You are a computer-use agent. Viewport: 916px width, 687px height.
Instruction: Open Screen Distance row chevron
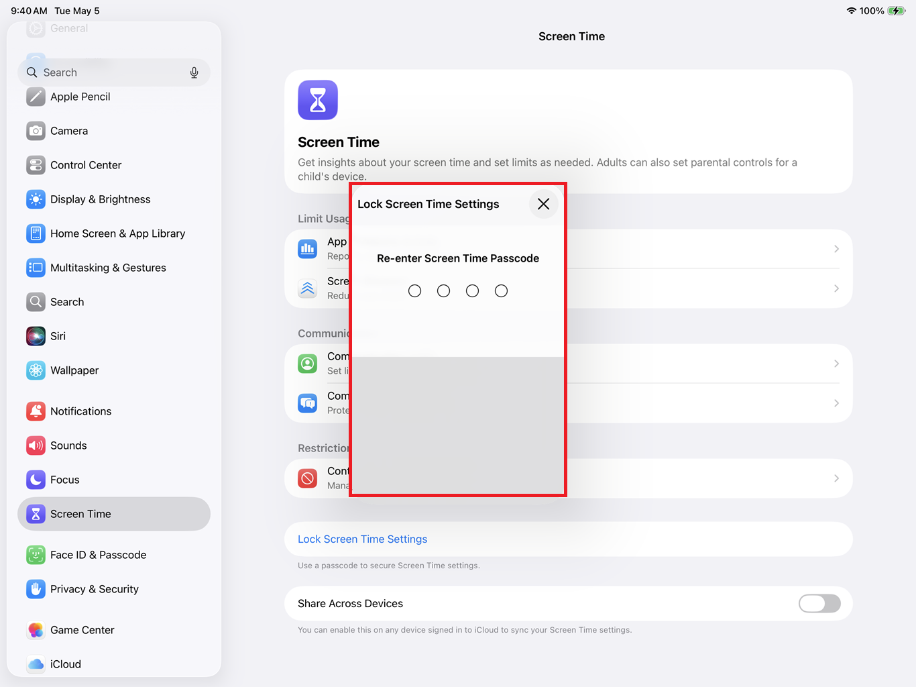tap(836, 288)
